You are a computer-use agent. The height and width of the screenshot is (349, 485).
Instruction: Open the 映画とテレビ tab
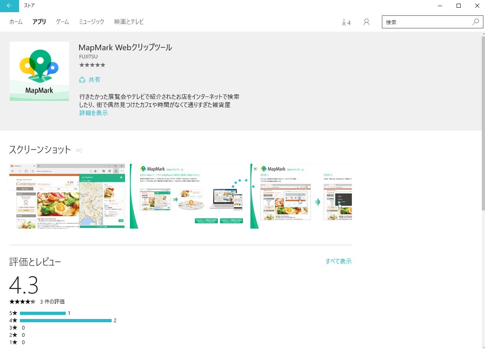coord(129,22)
